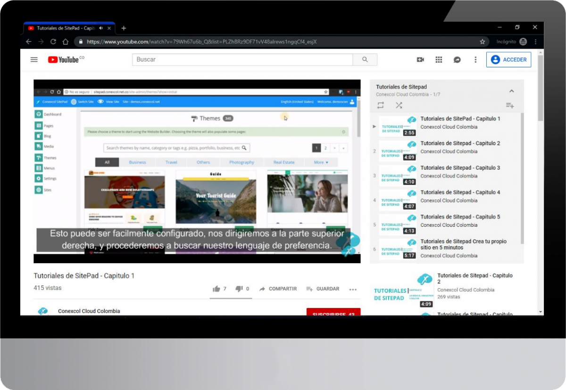Collapse the playlist panel with the chevron

[x=511, y=91]
